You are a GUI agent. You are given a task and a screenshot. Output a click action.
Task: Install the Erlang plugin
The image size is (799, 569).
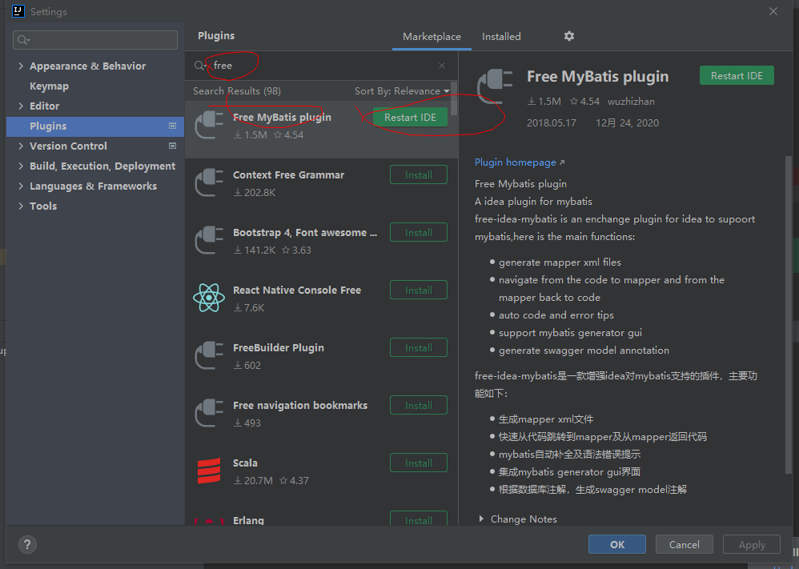pos(419,519)
